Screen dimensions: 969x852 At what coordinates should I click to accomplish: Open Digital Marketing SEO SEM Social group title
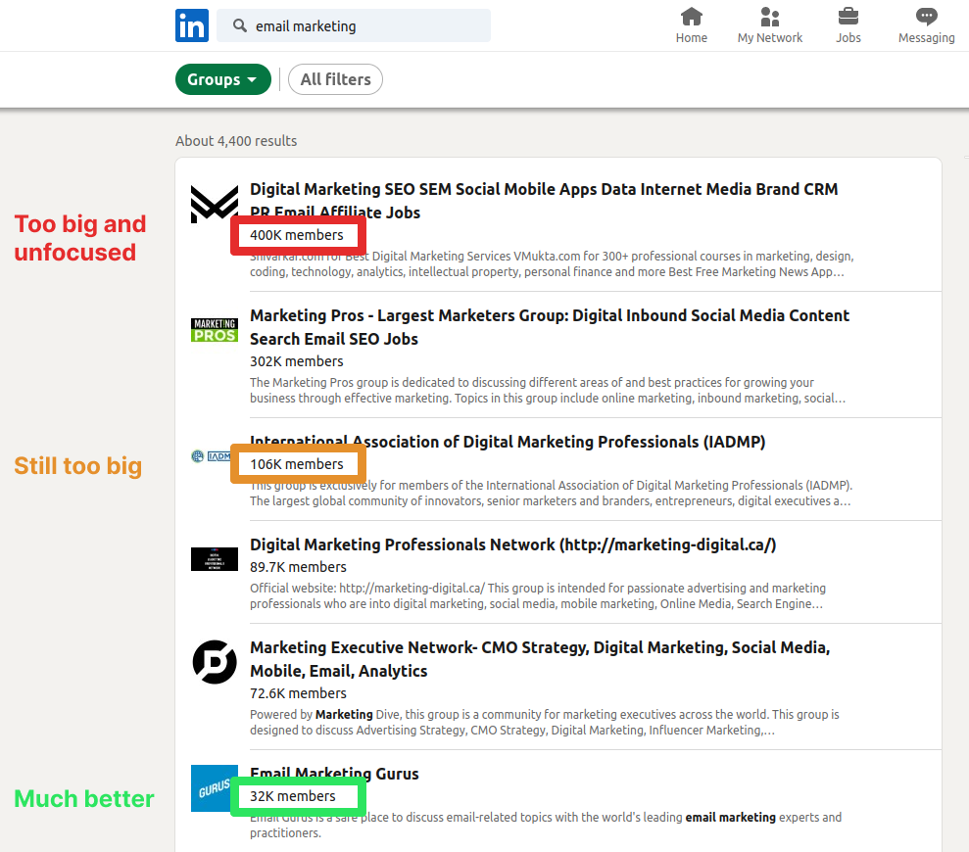pyautogui.click(x=544, y=201)
